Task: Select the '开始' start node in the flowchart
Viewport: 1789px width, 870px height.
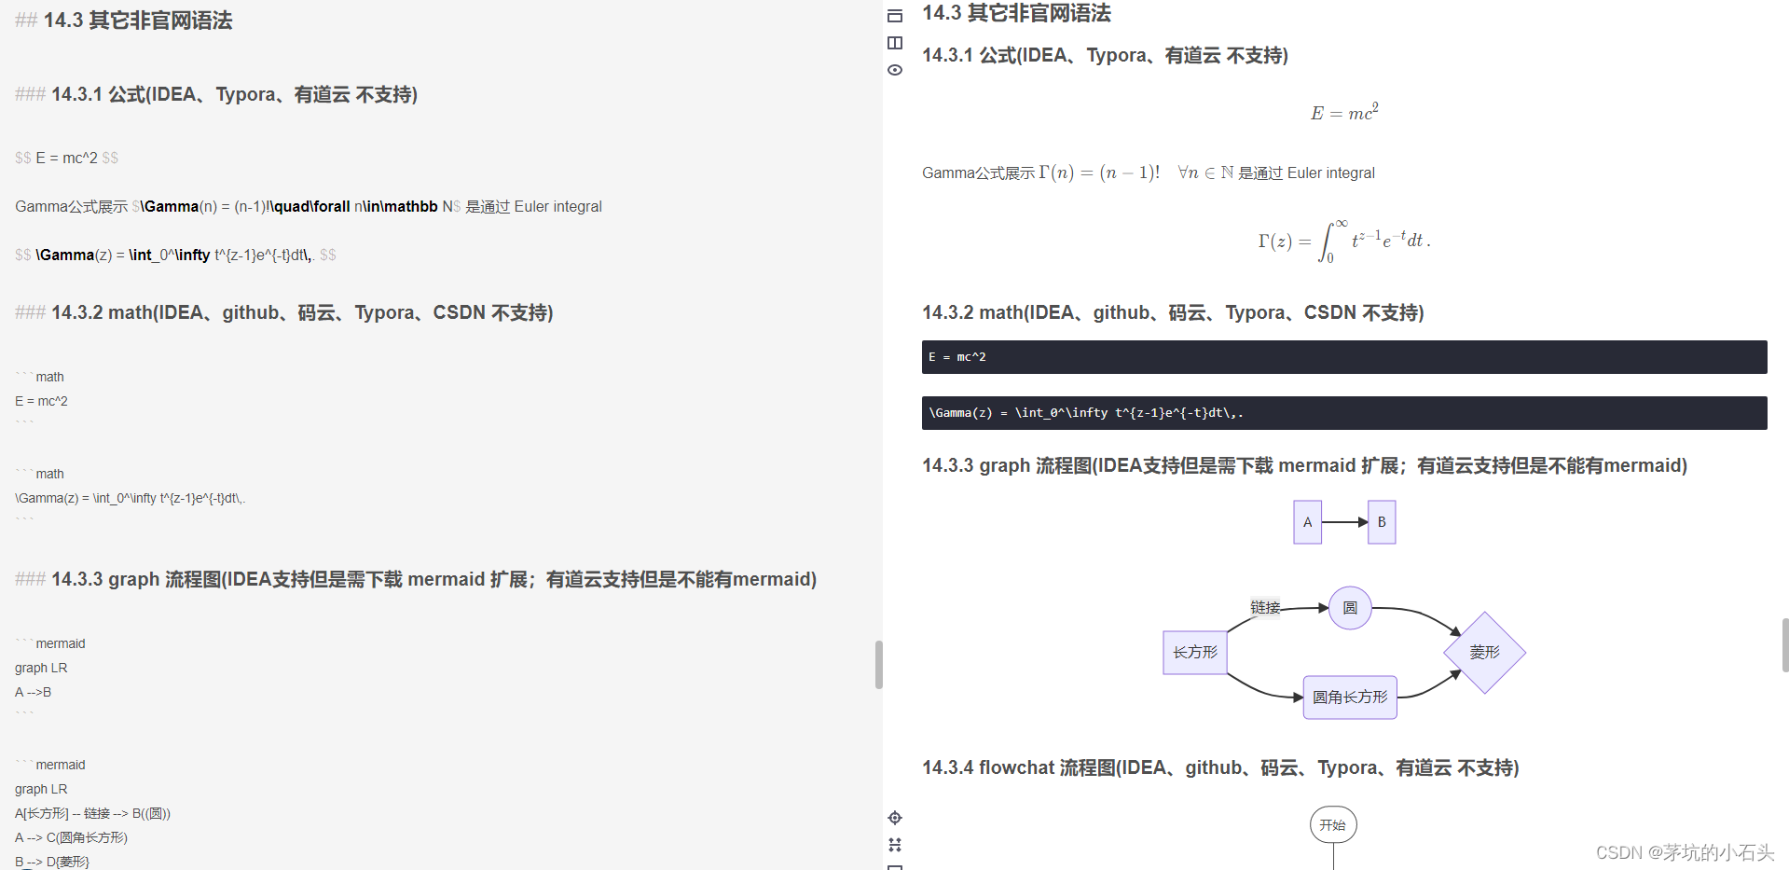Action: 1333,825
